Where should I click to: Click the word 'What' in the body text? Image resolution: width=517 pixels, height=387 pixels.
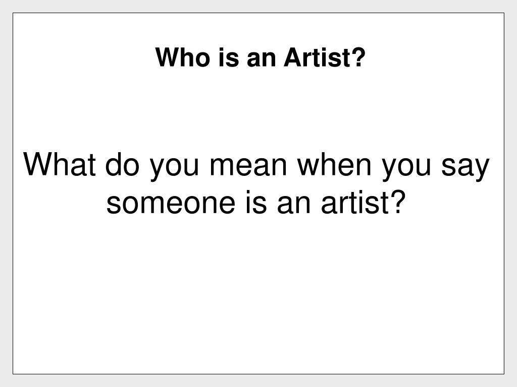coord(60,164)
